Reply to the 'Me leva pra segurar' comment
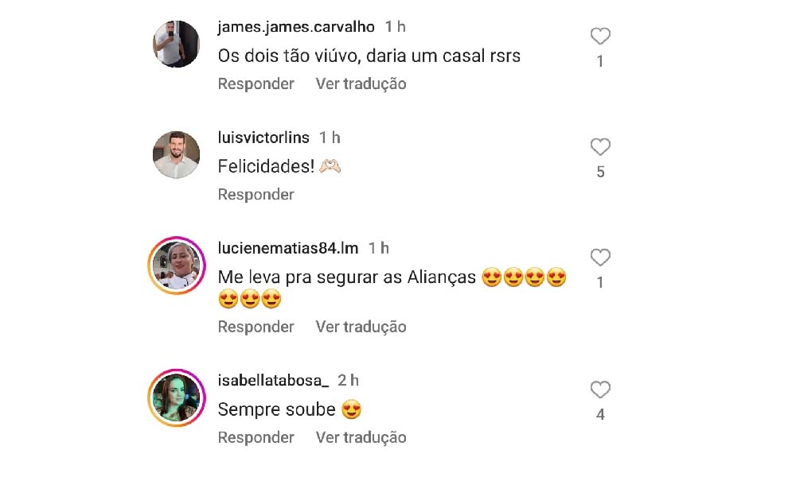This screenshot has height=477, width=796. click(256, 327)
